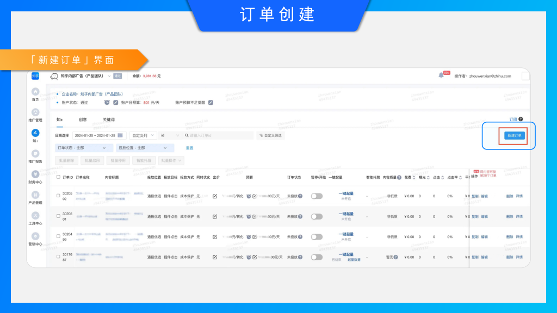Viewport: 557px width, 313px height.
Task: Click 复制 for order 3020501
Action: pos(475,216)
